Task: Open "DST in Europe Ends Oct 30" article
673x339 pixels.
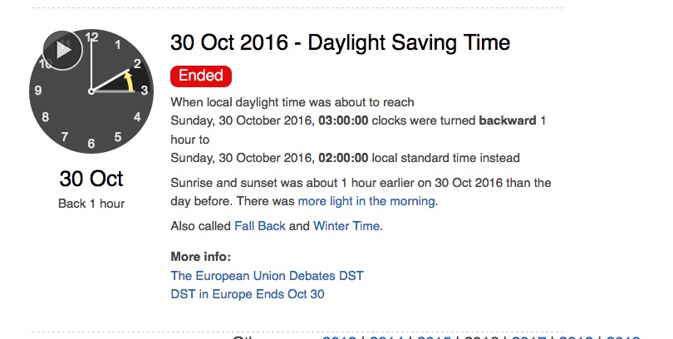Action: [x=247, y=293]
